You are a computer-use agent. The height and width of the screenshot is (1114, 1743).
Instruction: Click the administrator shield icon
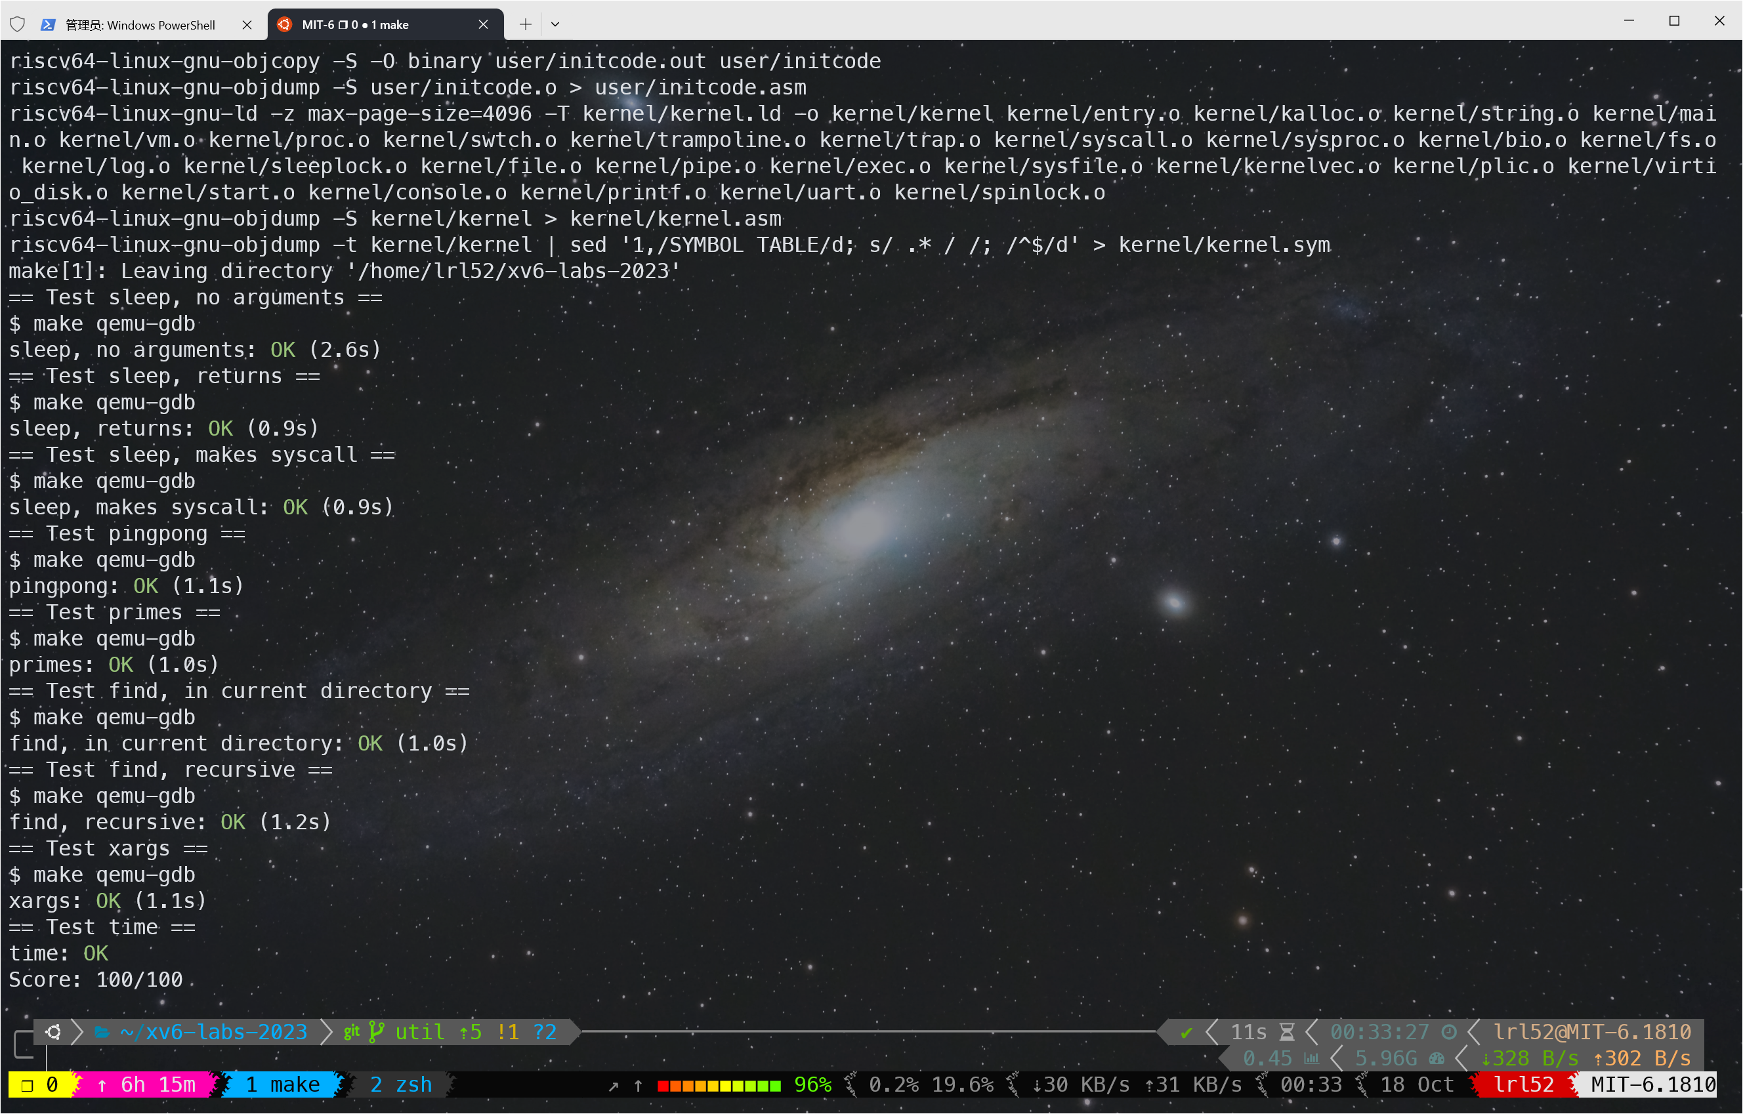[x=17, y=25]
